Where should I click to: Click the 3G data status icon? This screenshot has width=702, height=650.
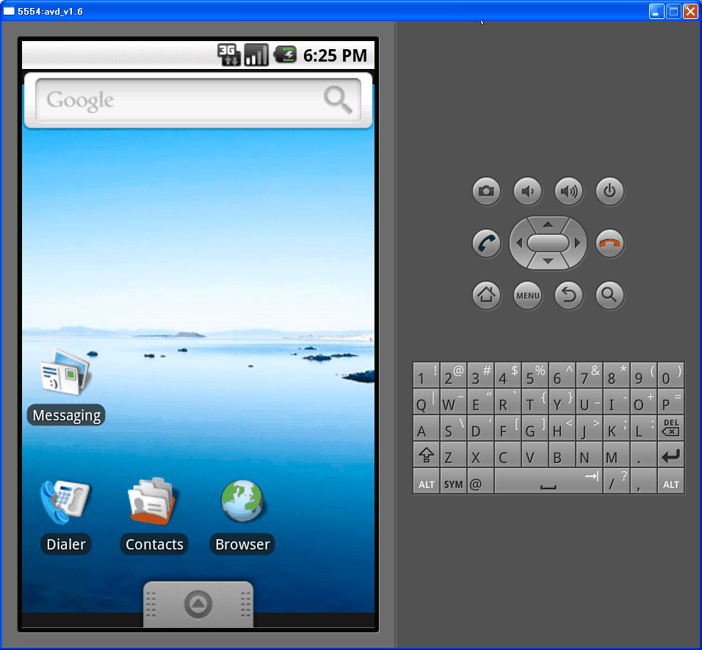229,55
